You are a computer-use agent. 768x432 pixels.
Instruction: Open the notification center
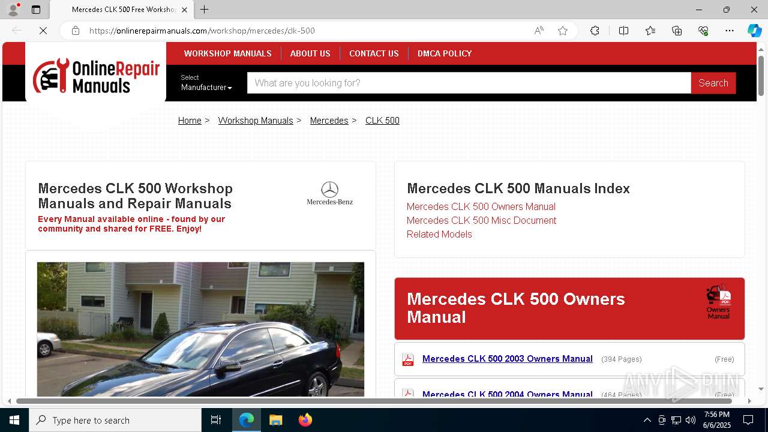click(748, 420)
